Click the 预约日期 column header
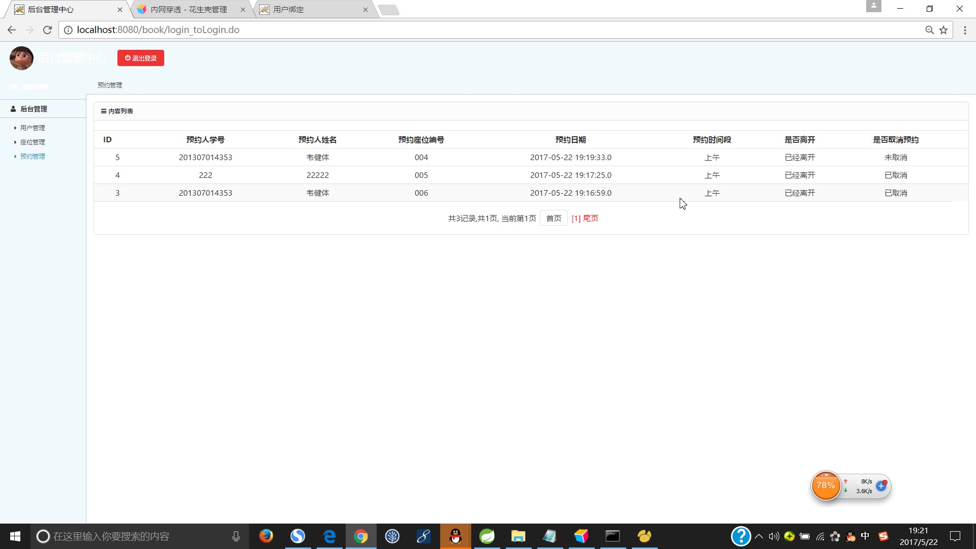 [571, 139]
